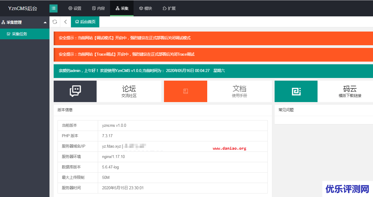The height and width of the screenshot is (197, 373).
Task: Switch to the 后台首页 tab
Action: point(85,22)
